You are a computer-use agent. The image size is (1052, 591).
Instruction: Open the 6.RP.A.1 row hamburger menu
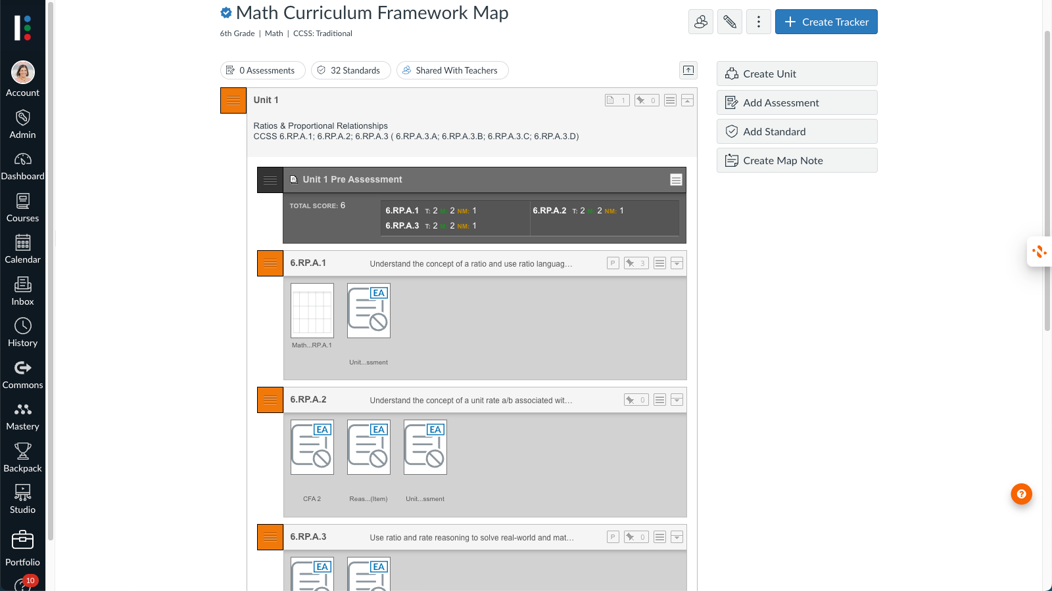point(659,263)
